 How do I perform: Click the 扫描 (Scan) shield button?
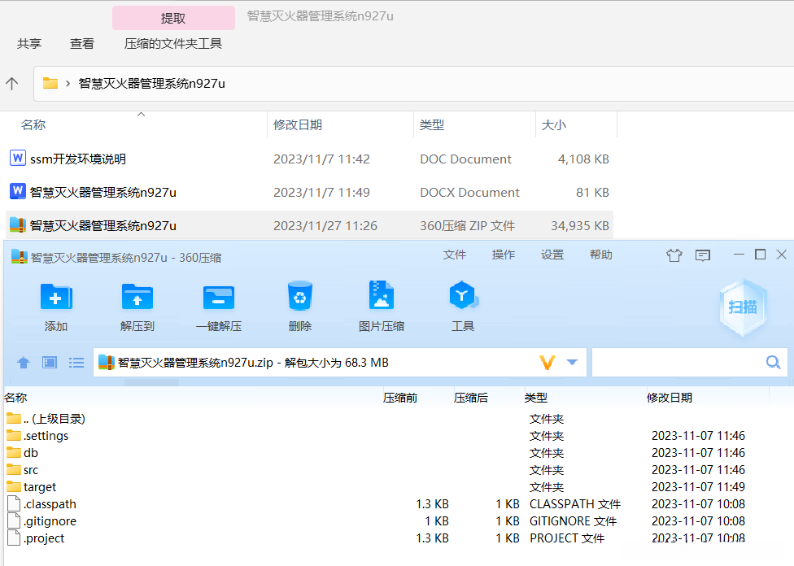coord(743,307)
